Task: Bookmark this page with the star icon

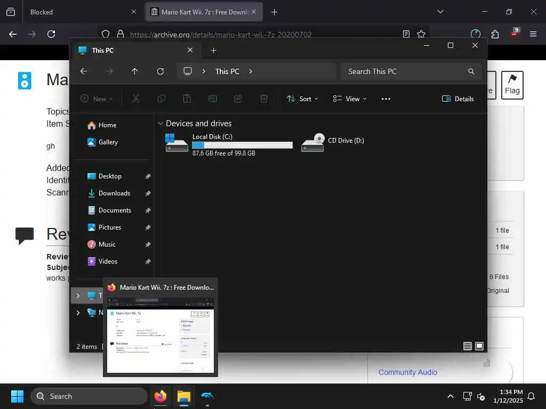Action: click(x=421, y=34)
